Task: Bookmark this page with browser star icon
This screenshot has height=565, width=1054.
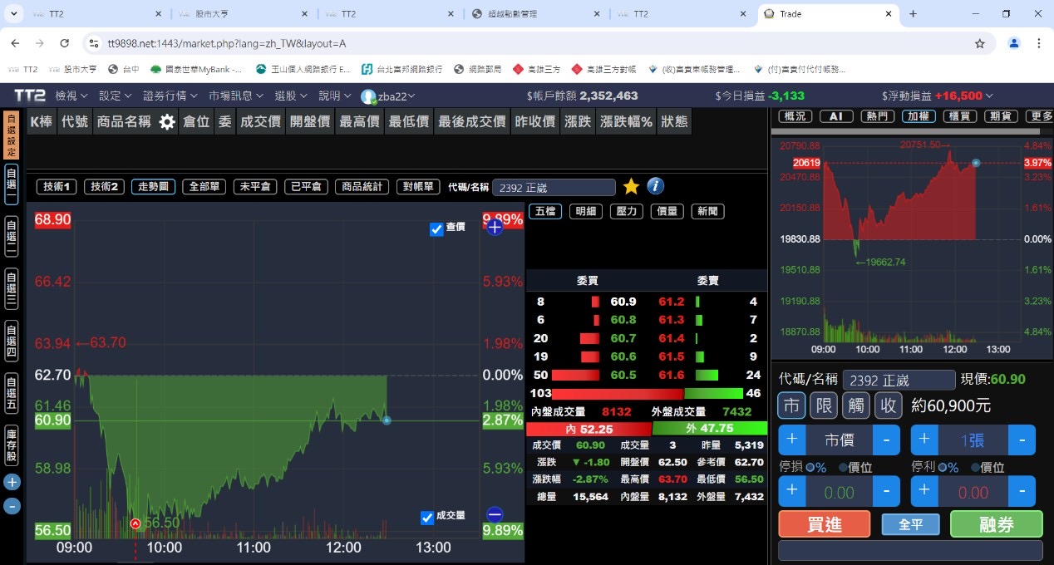Action: [x=980, y=43]
